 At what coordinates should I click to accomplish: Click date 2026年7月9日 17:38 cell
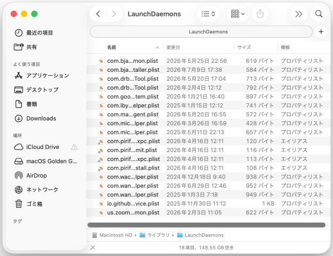(x=194, y=70)
